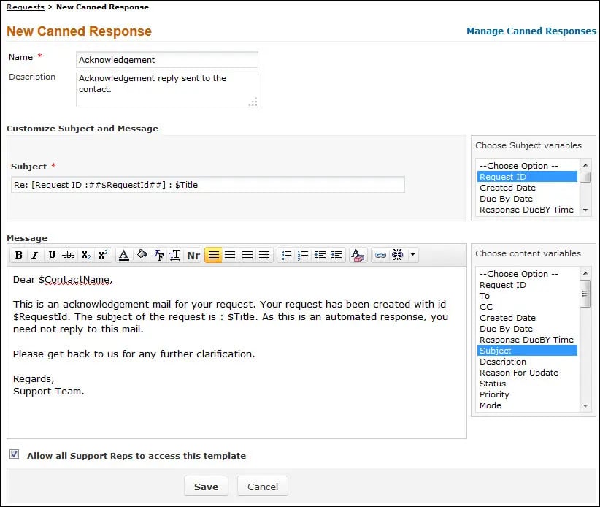Pick the background fill color tool
600x507 pixels.
click(142, 255)
